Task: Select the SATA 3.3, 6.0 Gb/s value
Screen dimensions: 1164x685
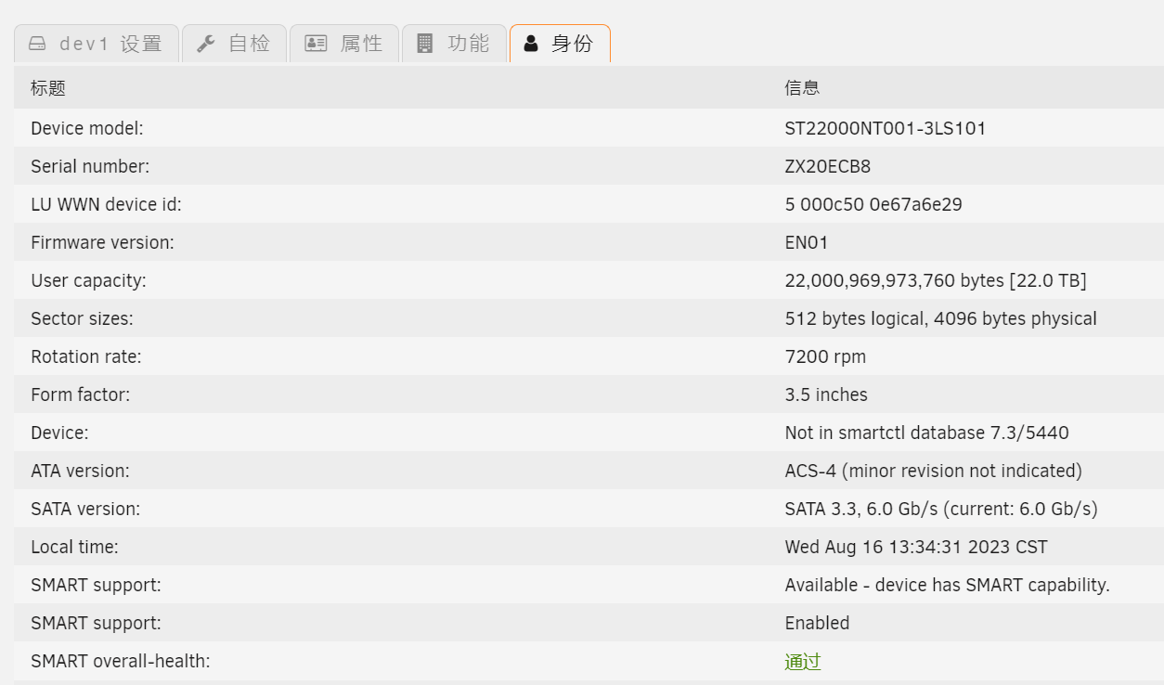Action: [941, 509]
